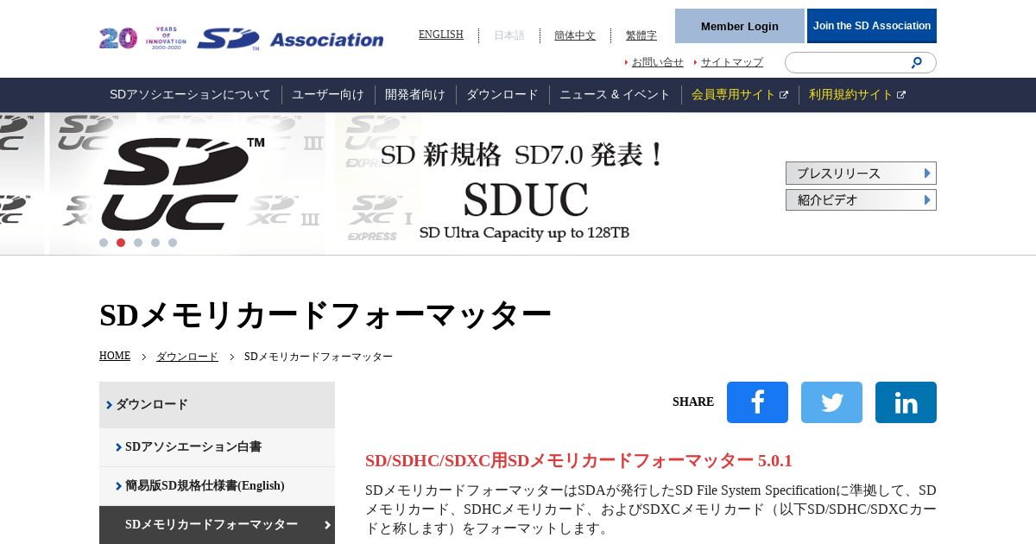Screen dimensions: 1036x544
Task: Click Join the SD Association button
Action: 872,26
